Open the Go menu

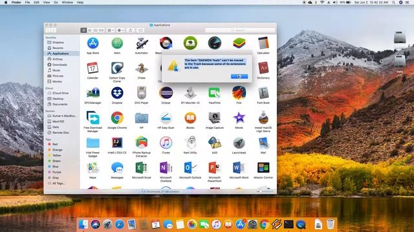point(56,3)
